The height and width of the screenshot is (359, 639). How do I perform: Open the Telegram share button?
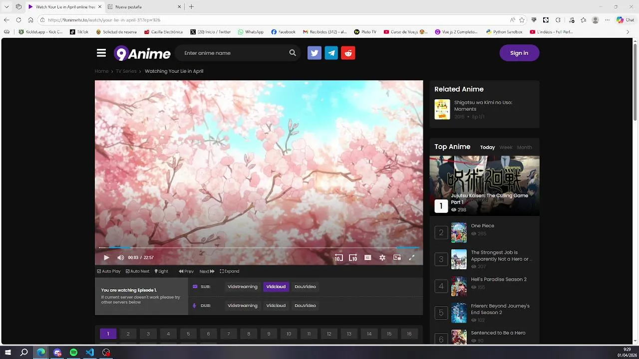pyautogui.click(x=331, y=53)
